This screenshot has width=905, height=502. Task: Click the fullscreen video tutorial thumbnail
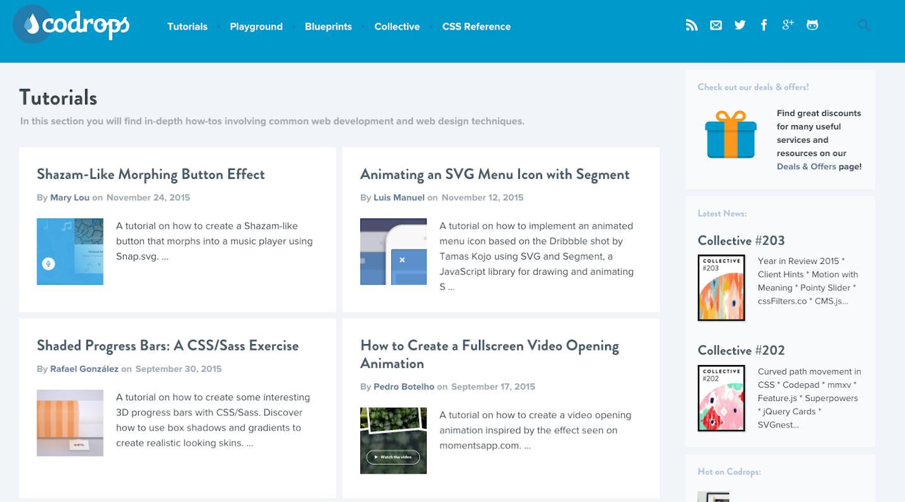(393, 441)
